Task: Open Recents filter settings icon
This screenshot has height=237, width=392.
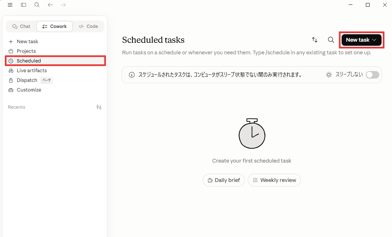Action: click(x=99, y=107)
